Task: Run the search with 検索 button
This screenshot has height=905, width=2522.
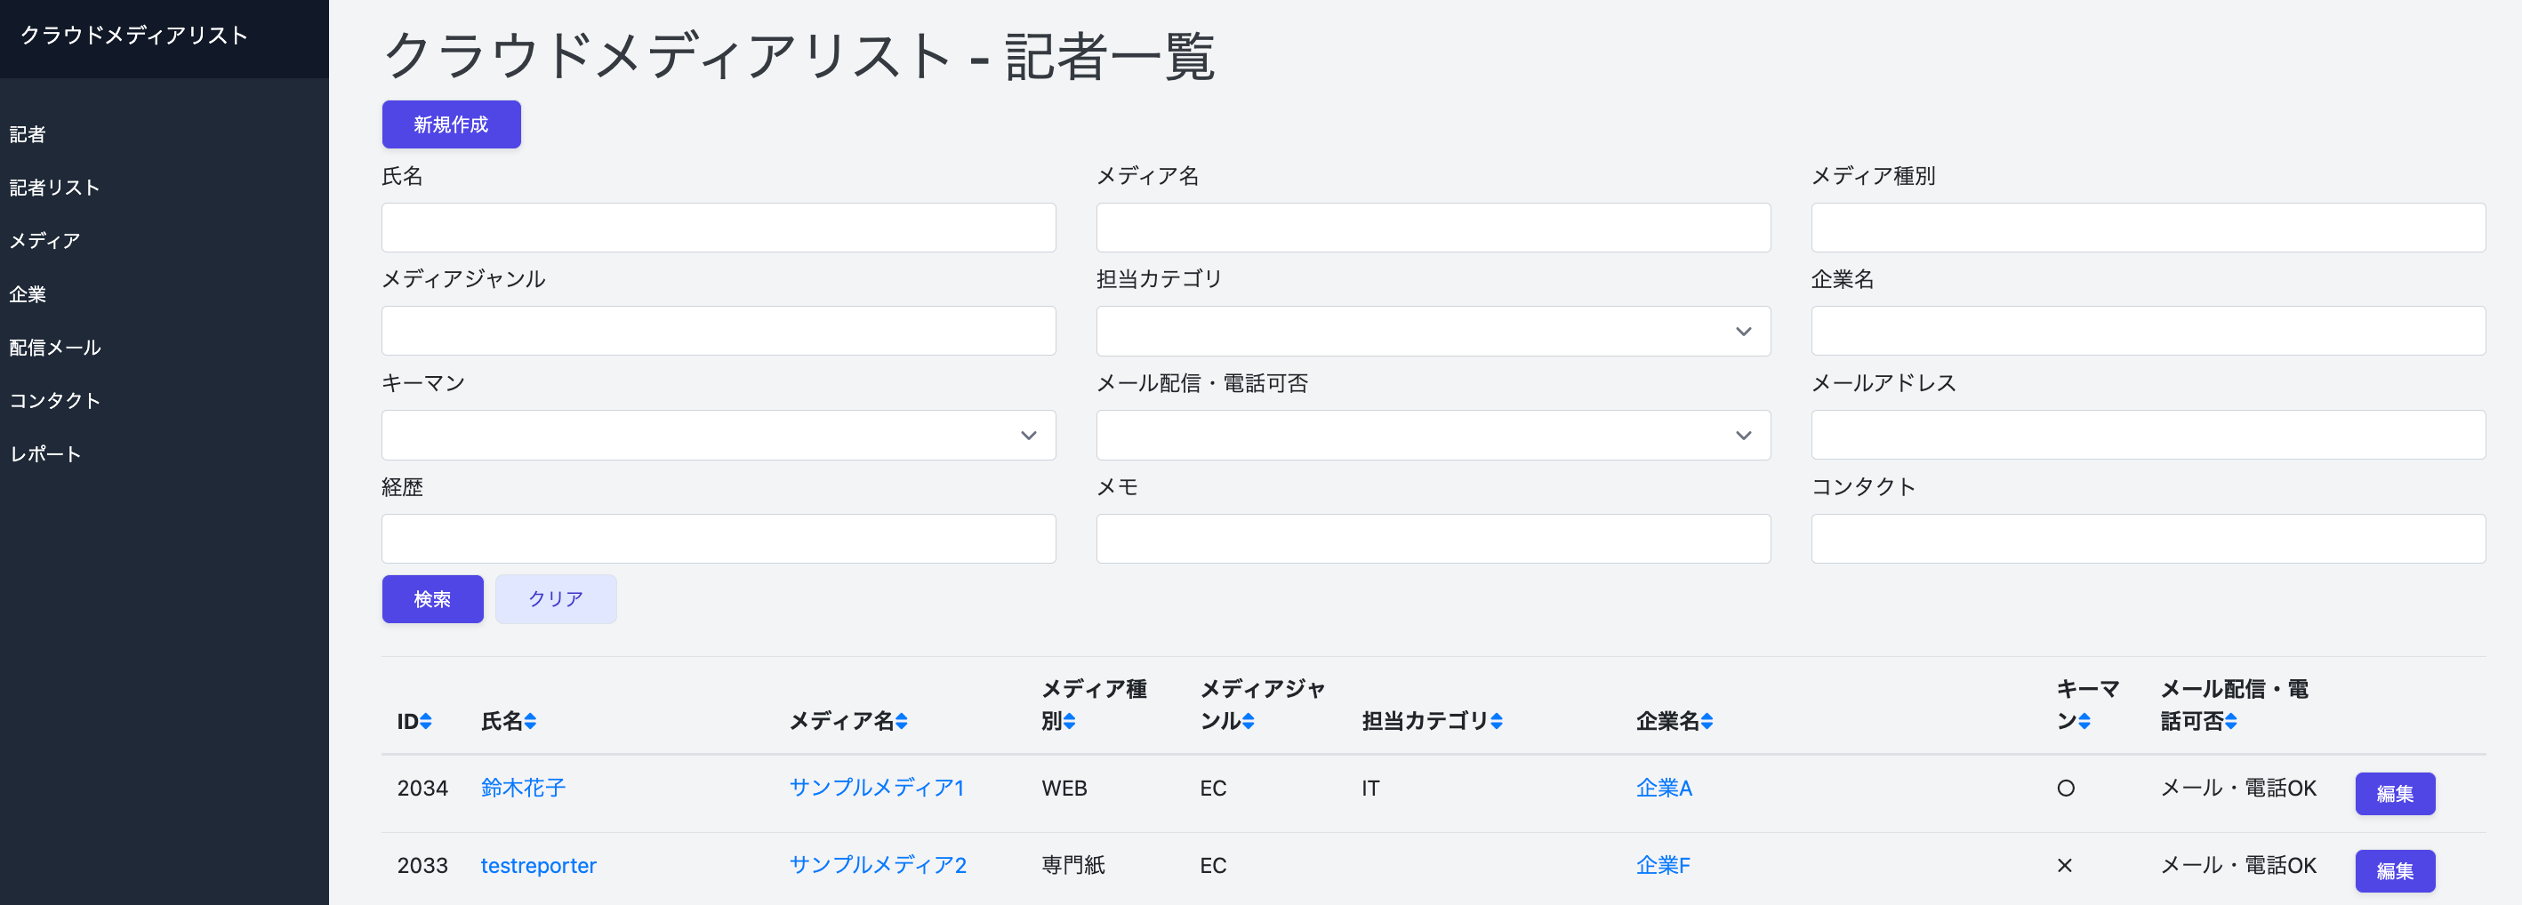Action: 432,597
